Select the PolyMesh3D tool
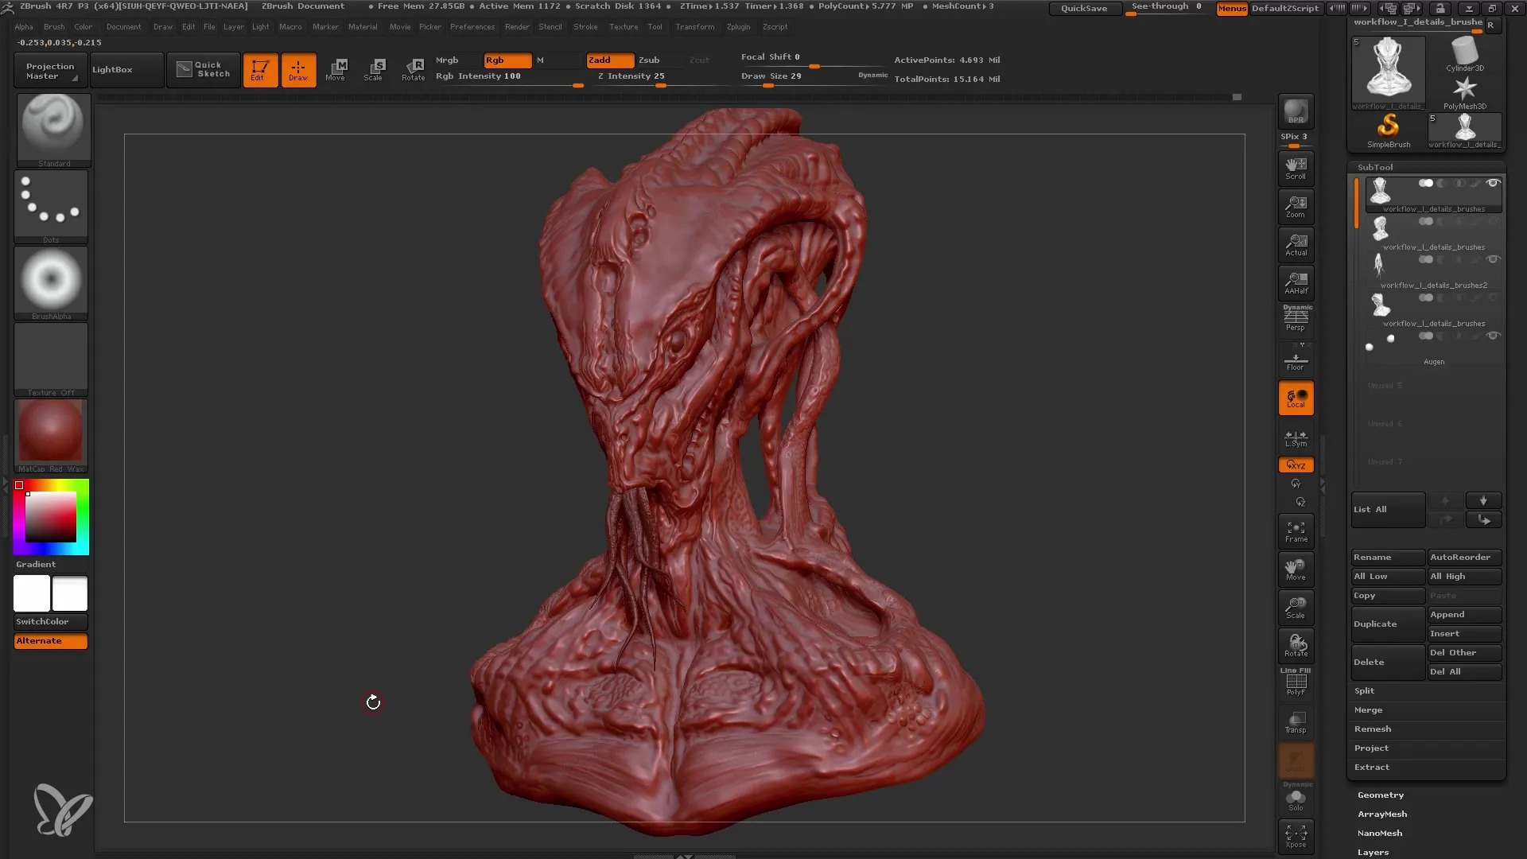1527x859 pixels. click(1464, 93)
